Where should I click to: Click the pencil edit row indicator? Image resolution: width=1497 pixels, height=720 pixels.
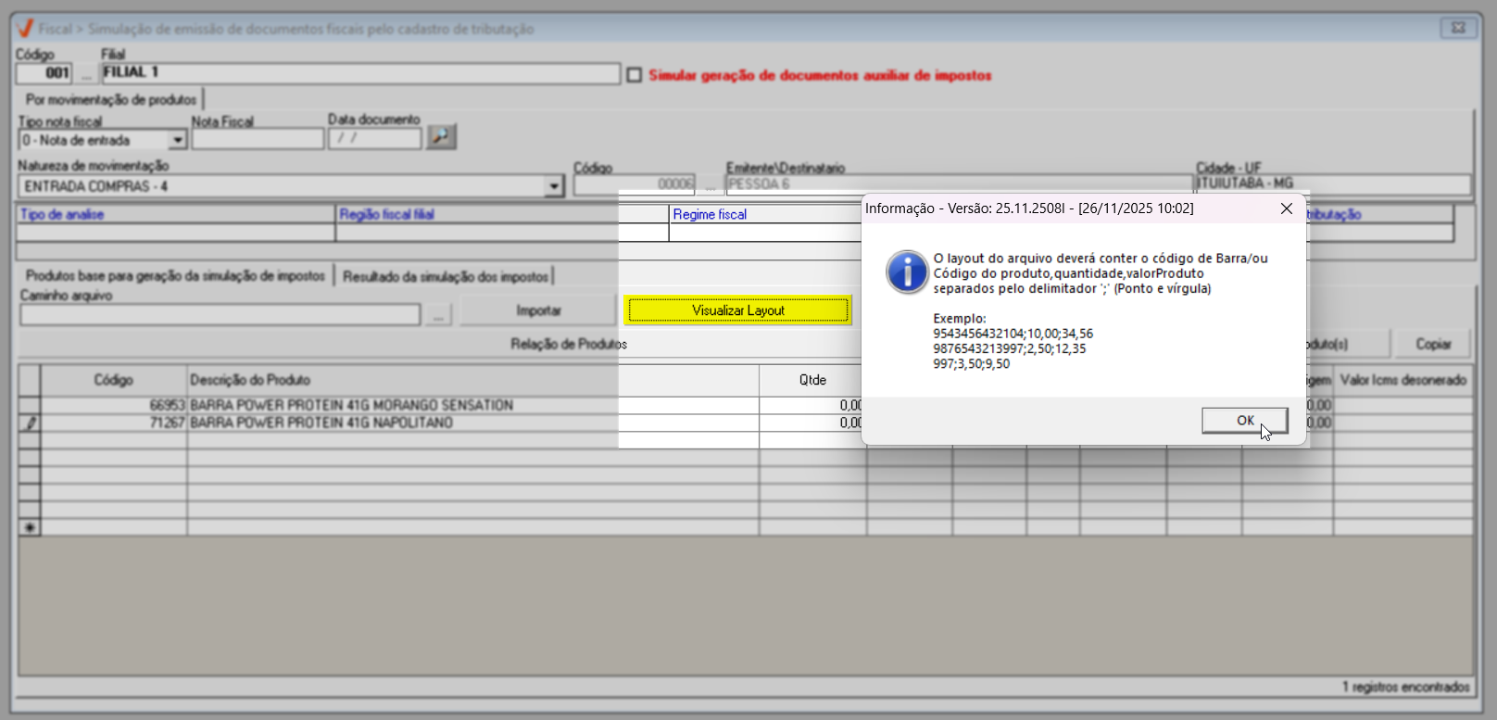(30, 423)
